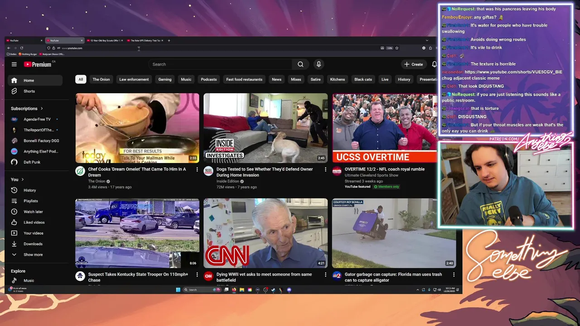
Task: Open the Dogs Tested home invasion thumbnail
Action: [x=266, y=128]
